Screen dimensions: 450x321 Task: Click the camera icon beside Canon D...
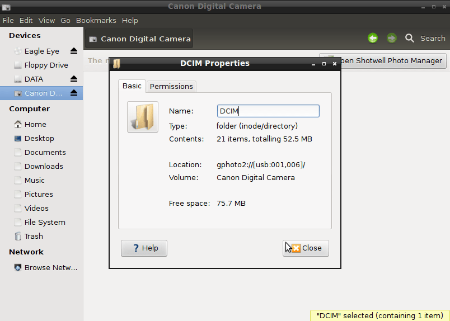(x=18, y=93)
